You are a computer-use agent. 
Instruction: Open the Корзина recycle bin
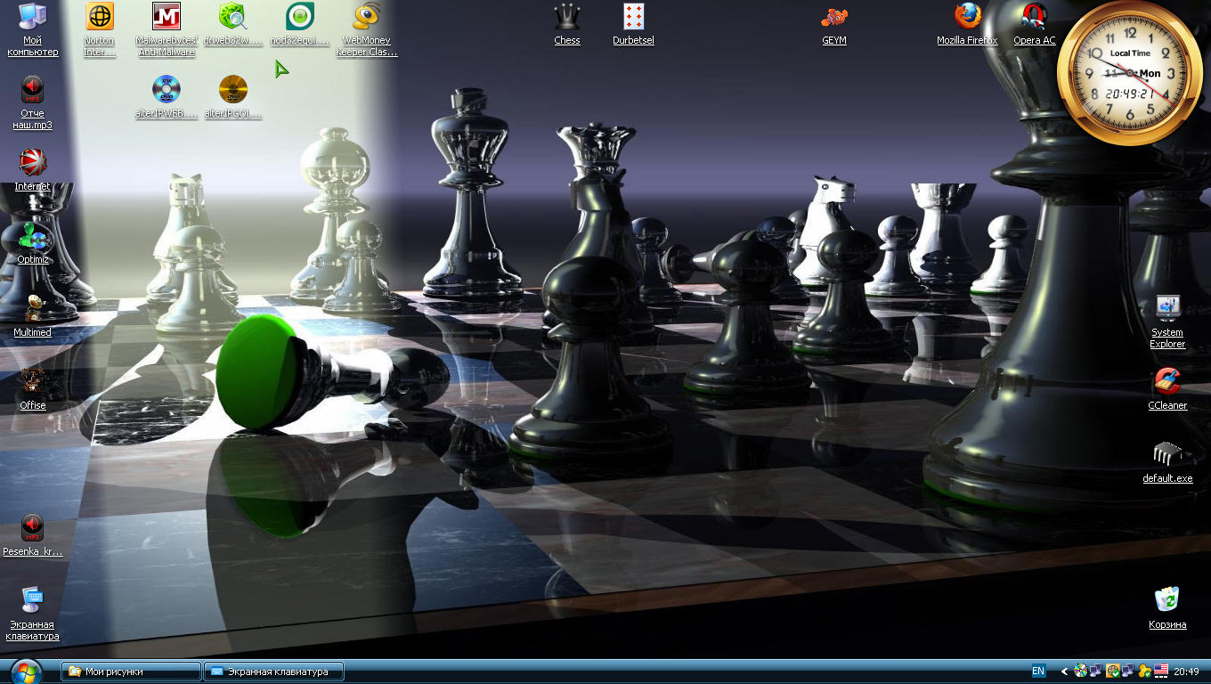1167,609
